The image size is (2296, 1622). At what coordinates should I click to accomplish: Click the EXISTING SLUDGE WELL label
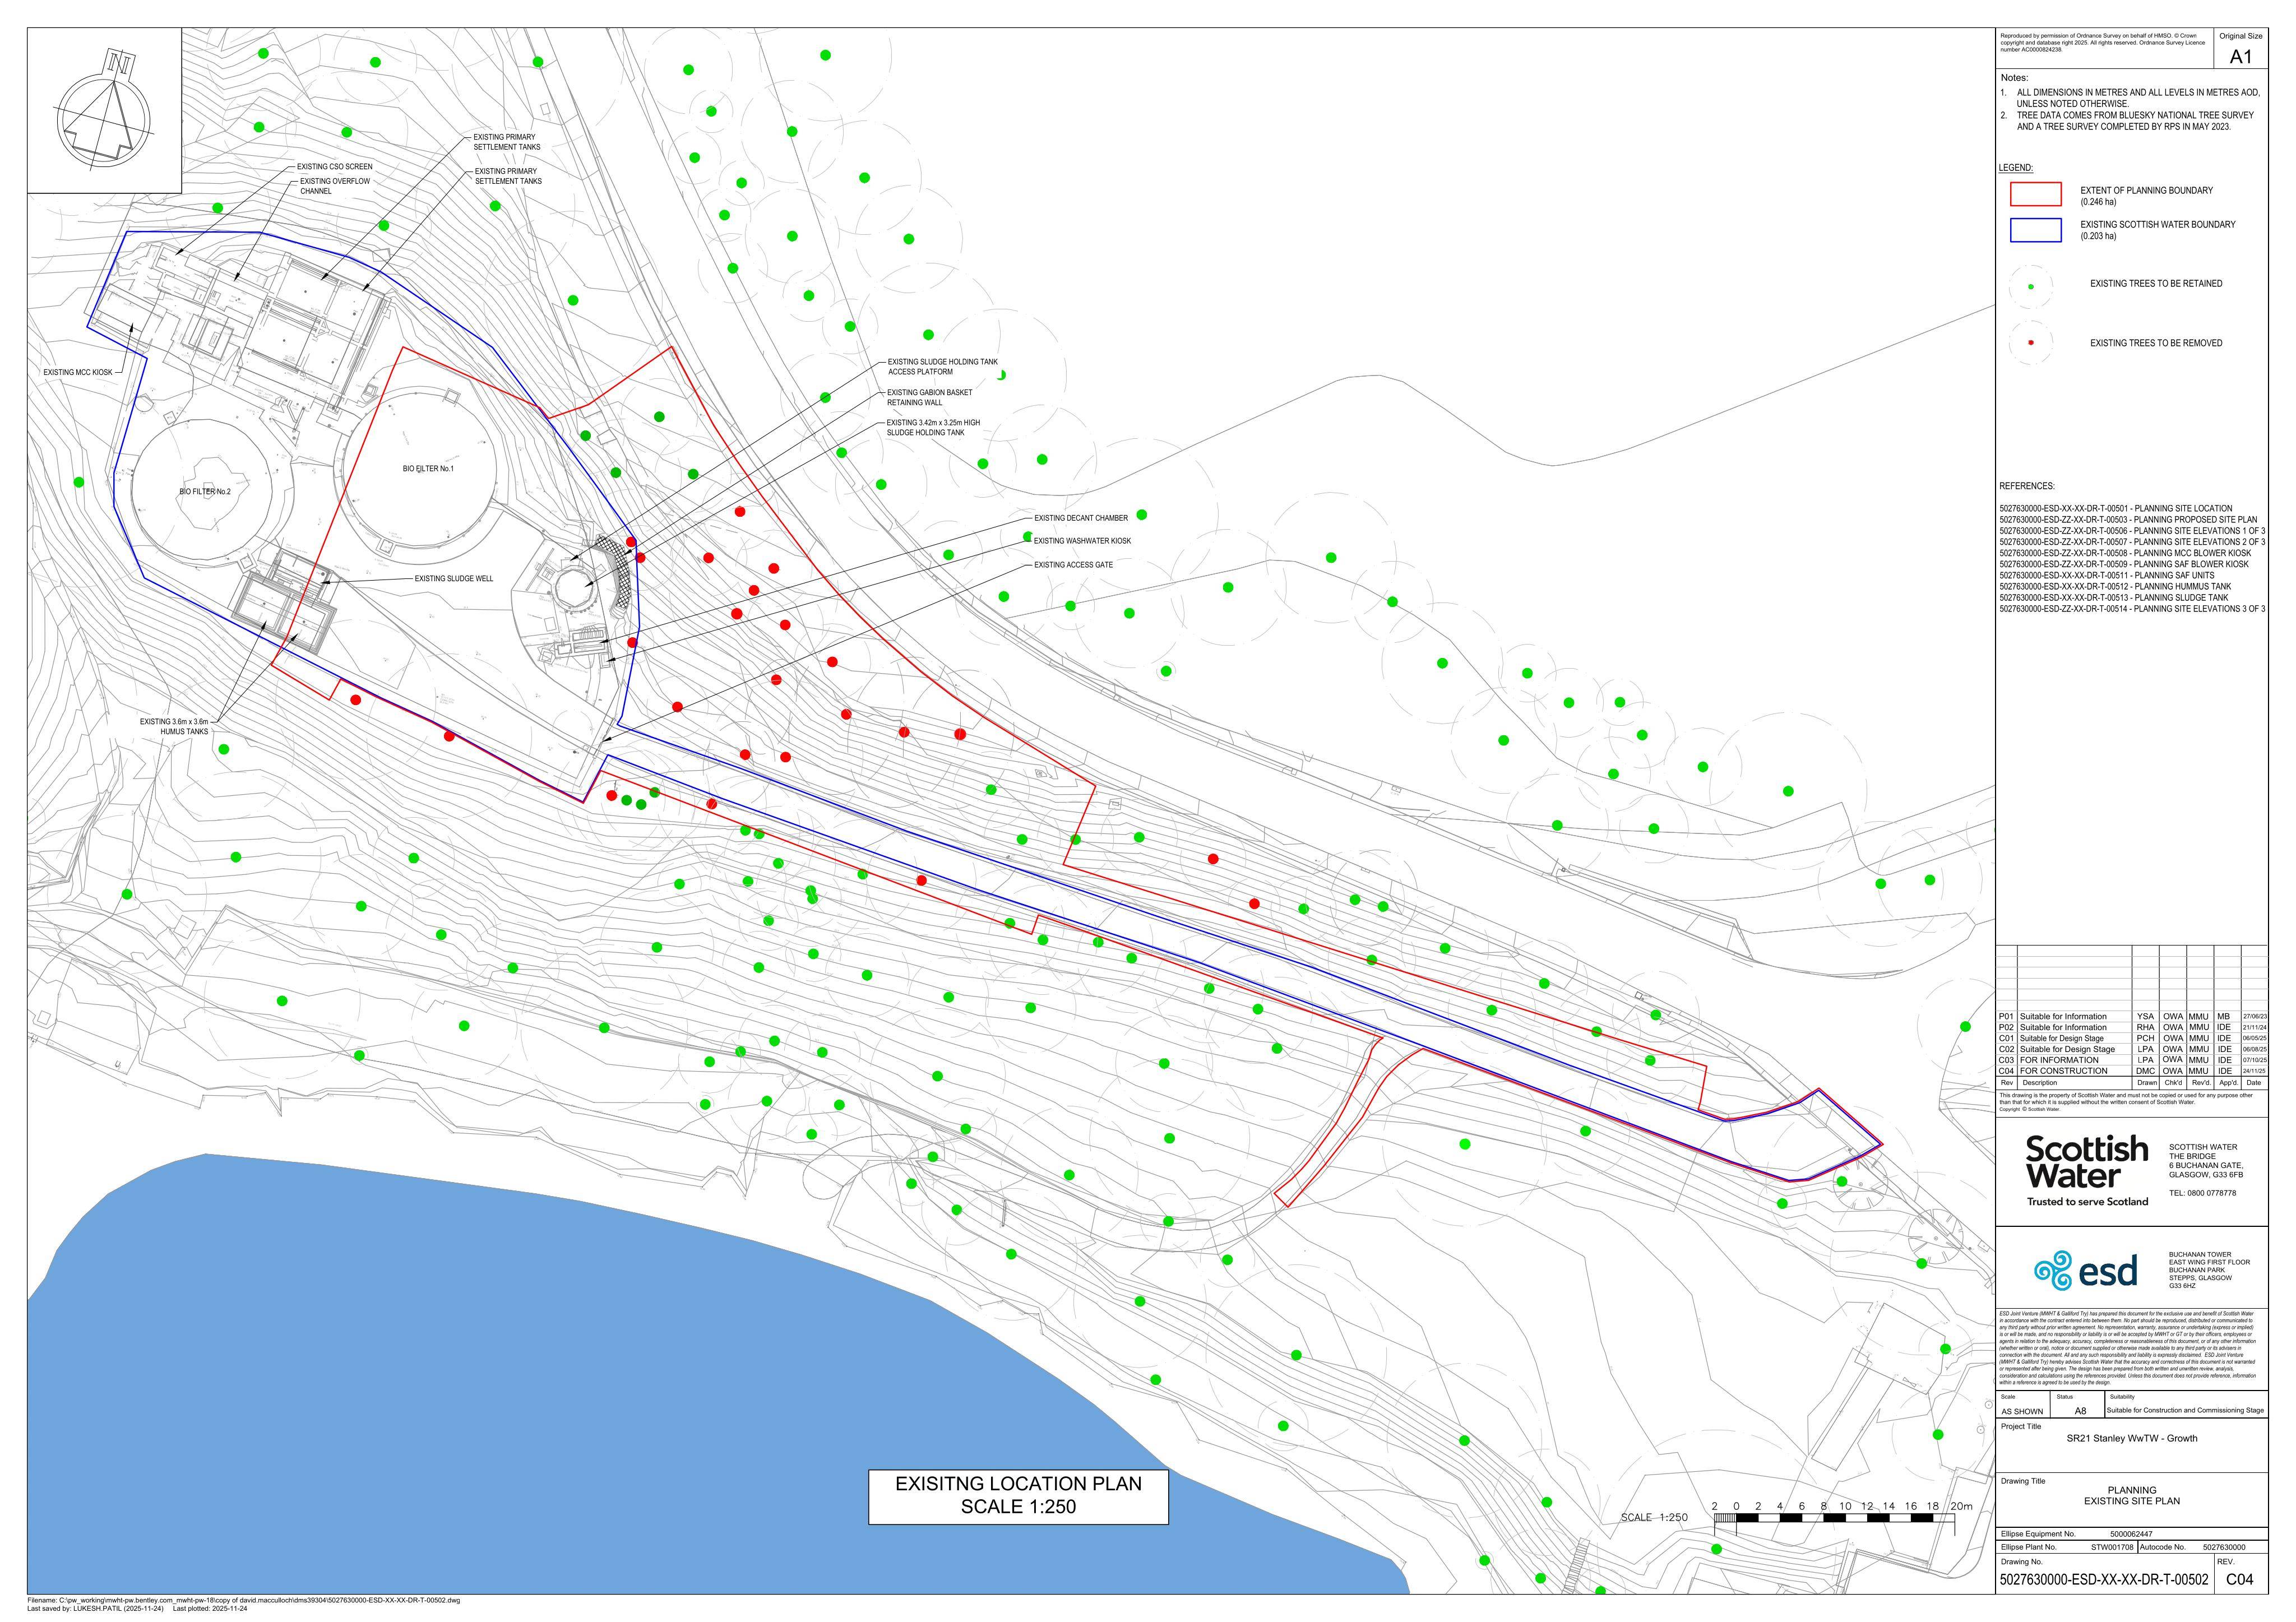coord(454,578)
